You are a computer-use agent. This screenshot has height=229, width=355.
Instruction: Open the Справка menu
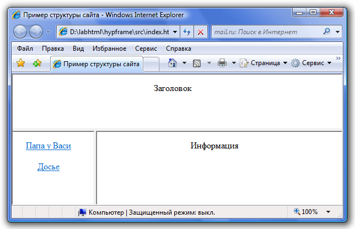(179, 49)
